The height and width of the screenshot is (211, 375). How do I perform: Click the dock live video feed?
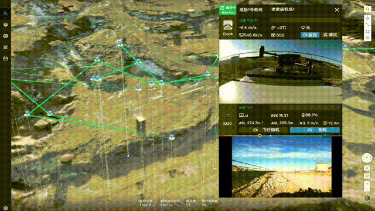tap(281, 72)
